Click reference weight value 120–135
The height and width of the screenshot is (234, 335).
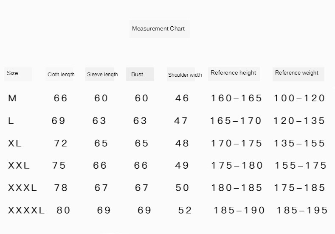tap(299, 121)
